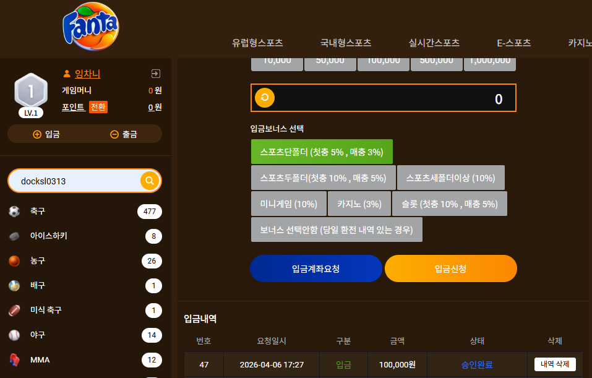Image resolution: width=592 pixels, height=378 pixels.
Task: Click 전환 points convert button
Action: click(98, 107)
